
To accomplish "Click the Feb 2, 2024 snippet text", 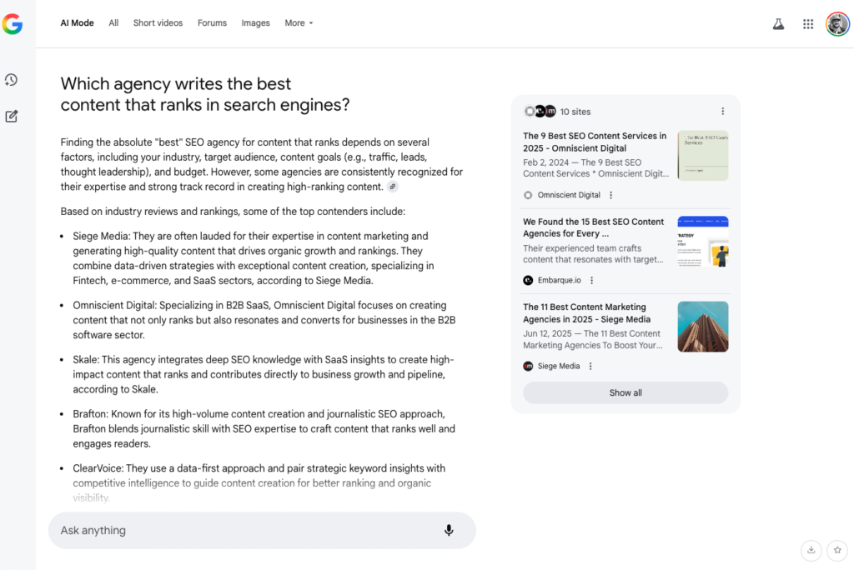I will pyautogui.click(x=595, y=168).
